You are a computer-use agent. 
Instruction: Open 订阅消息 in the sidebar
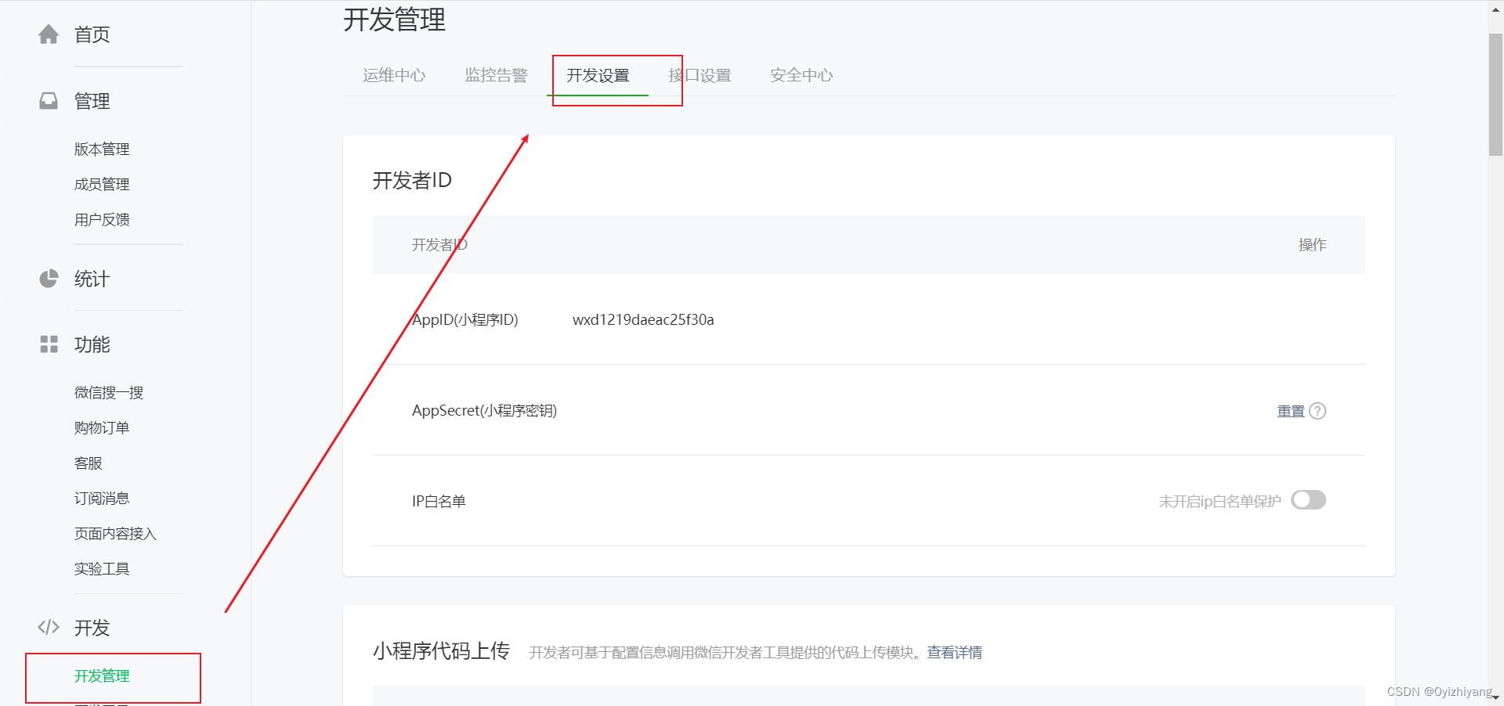pyautogui.click(x=102, y=498)
